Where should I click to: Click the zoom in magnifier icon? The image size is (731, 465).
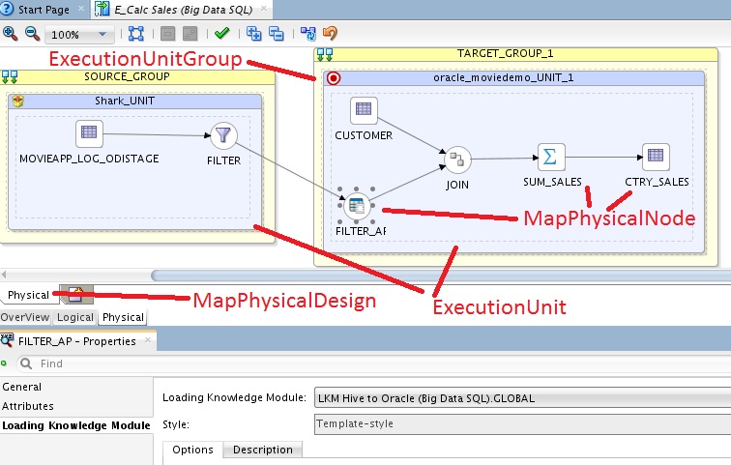(11, 34)
